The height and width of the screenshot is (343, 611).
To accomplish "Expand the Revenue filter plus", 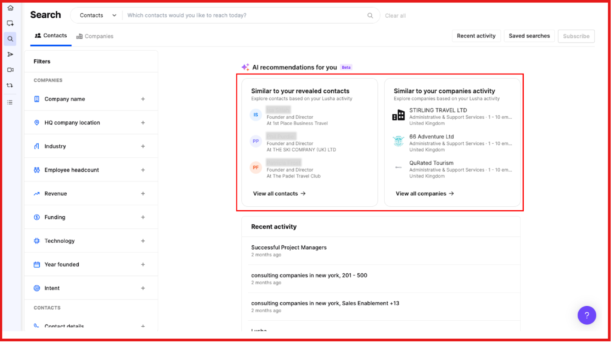I will [143, 193].
